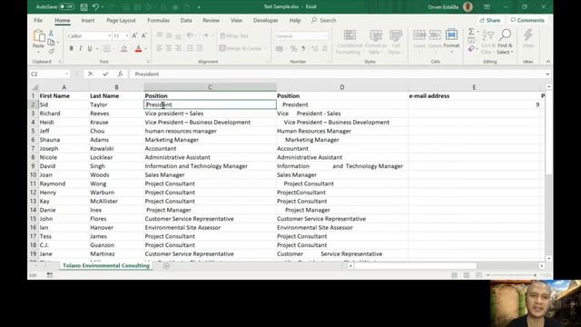Select cell with last name 'Kowalski'
This screenshot has width=581, height=327.
tap(116, 148)
